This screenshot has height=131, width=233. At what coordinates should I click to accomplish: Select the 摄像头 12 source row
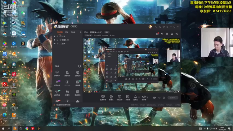pyautogui.click(x=68, y=40)
